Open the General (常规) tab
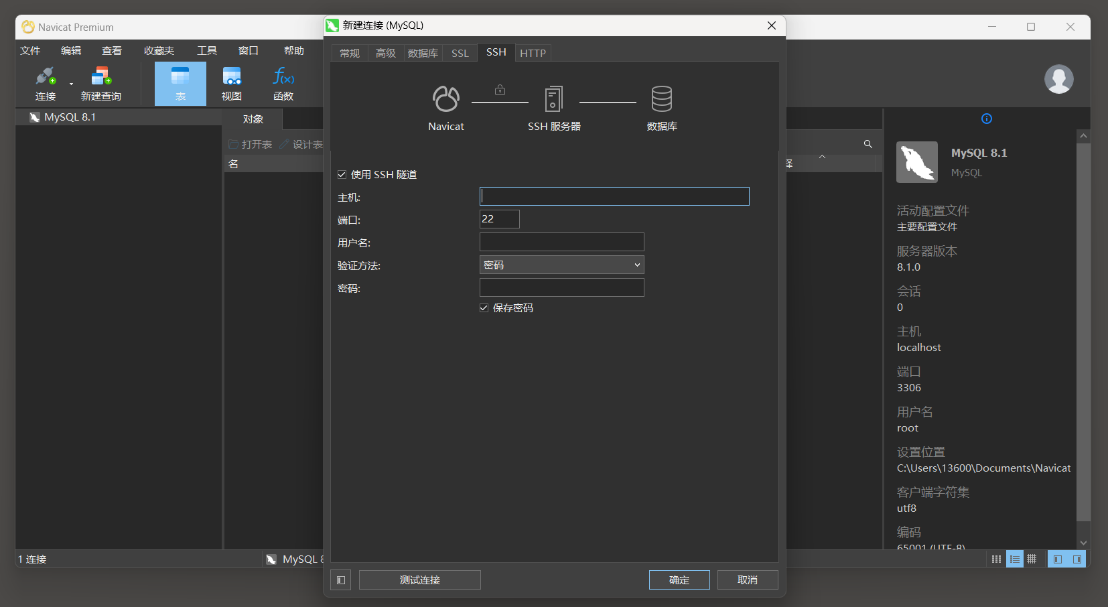The width and height of the screenshot is (1108, 607). pos(350,53)
